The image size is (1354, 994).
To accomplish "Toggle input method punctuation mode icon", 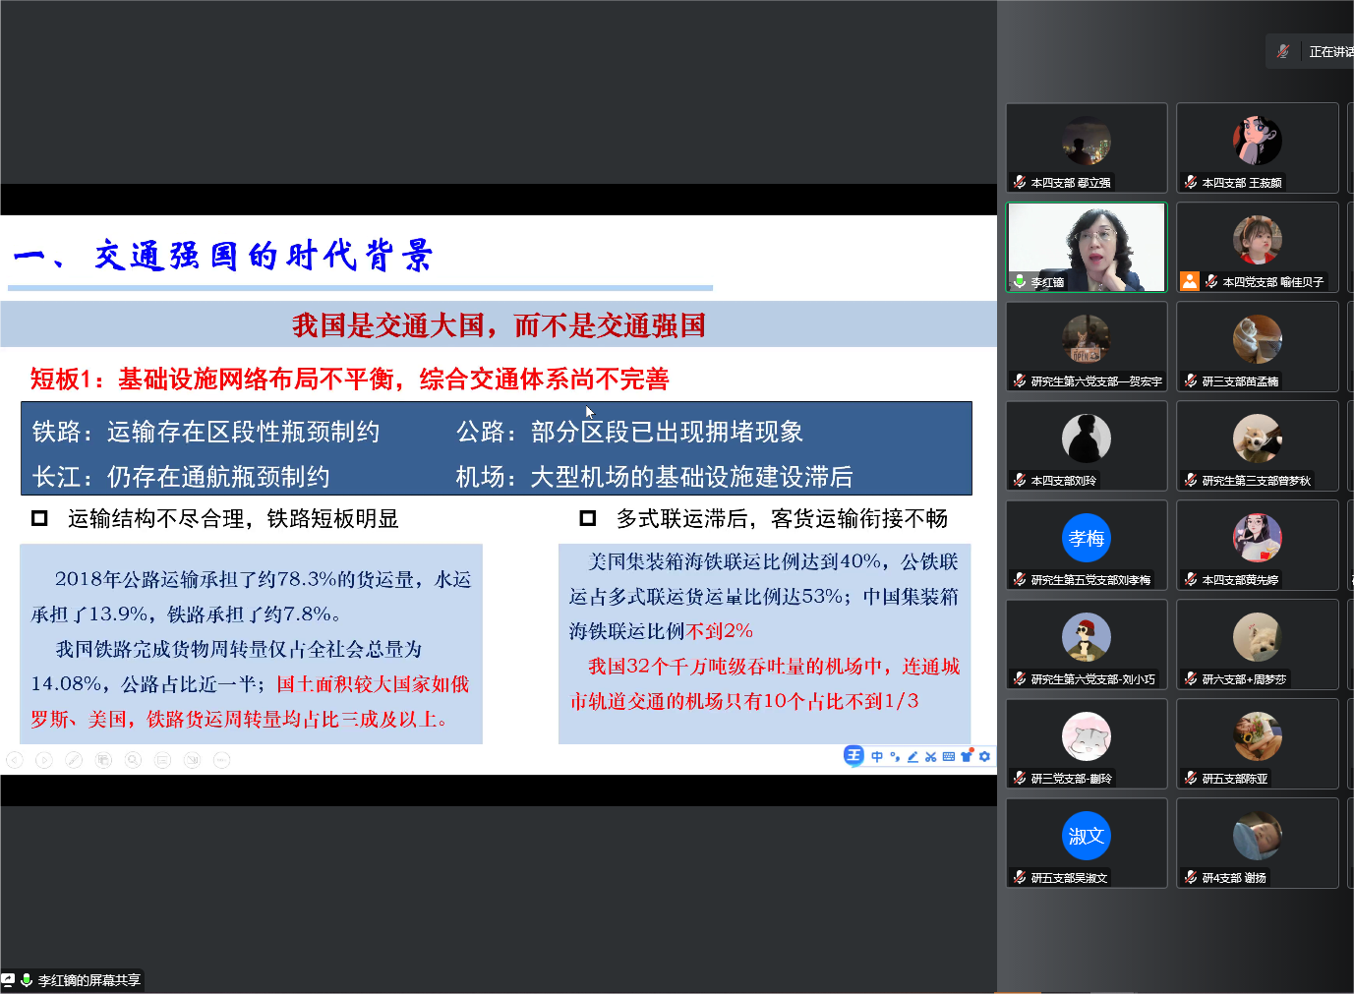I will tap(895, 756).
